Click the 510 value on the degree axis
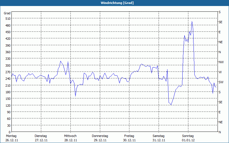Image resolution: width=229 pixels, height=143 pixels. [8, 19]
